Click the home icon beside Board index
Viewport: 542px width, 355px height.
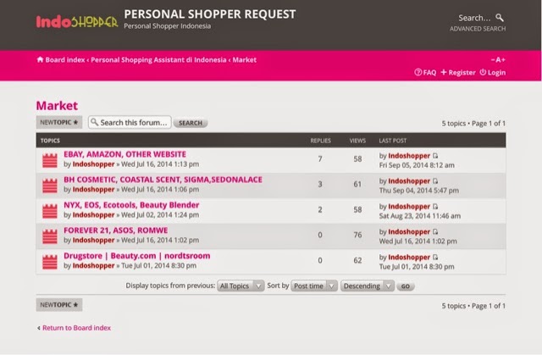(x=40, y=59)
